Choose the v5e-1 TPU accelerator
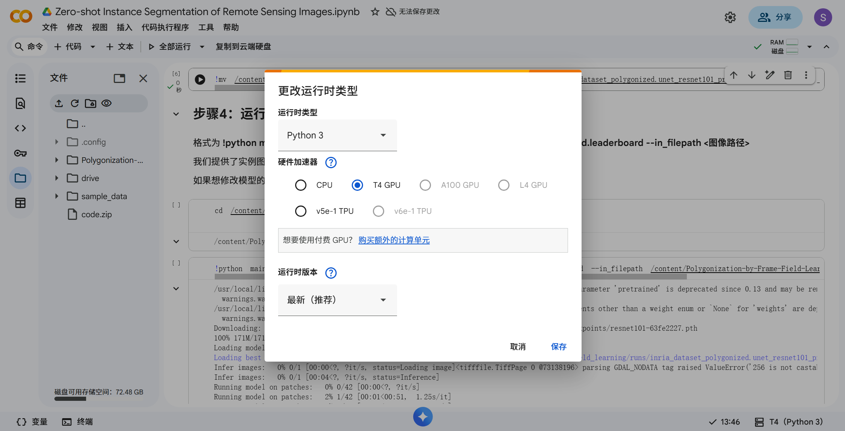Viewport: 845px width, 431px height. pyautogui.click(x=301, y=211)
